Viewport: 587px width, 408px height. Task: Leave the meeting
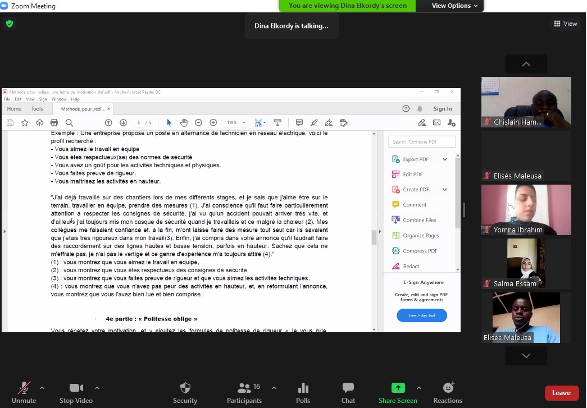pos(561,393)
